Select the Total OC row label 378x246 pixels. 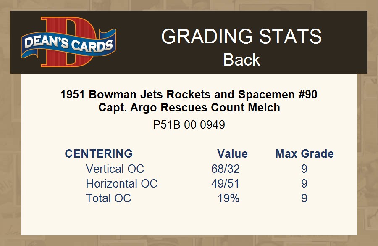tap(108, 198)
